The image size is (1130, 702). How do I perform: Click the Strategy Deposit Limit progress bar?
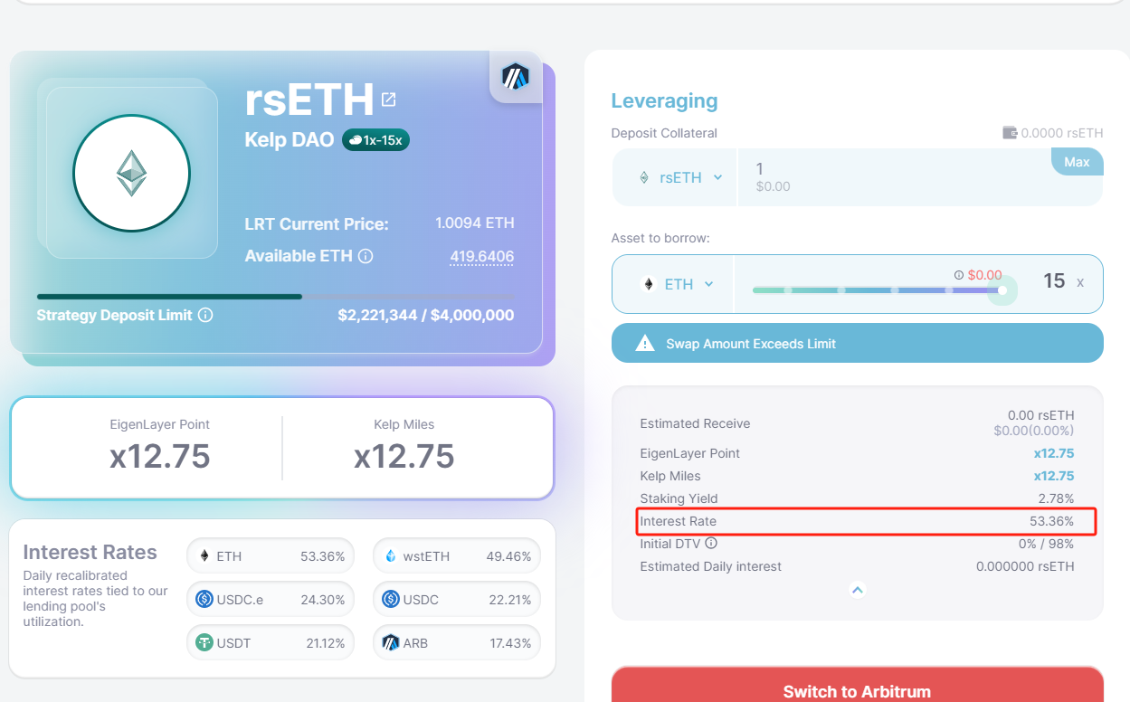[x=275, y=296]
